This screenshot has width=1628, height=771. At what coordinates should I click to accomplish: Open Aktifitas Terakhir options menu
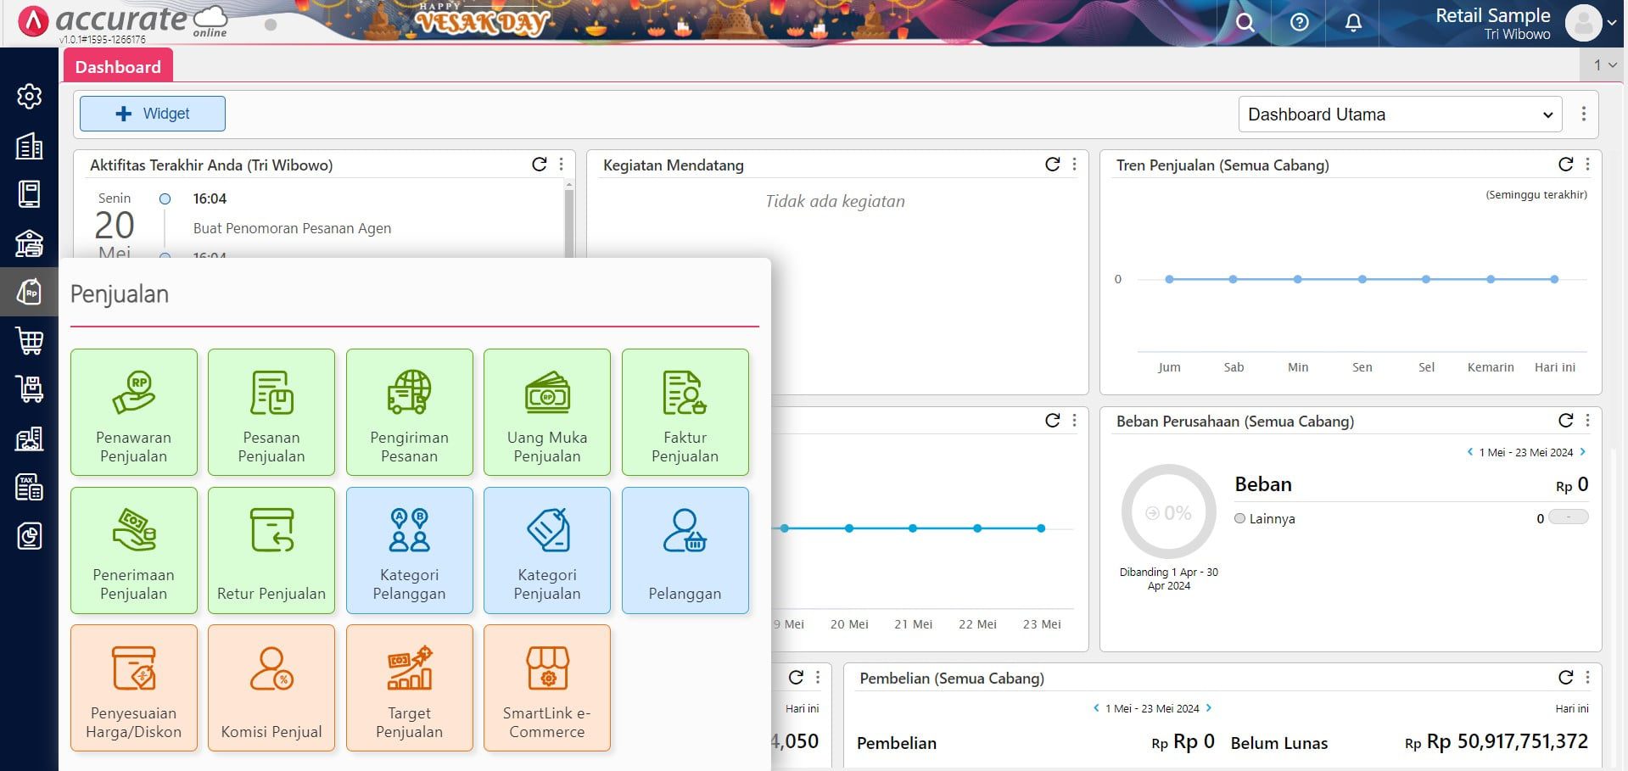tap(560, 164)
